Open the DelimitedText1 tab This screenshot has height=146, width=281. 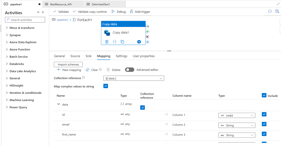100,4
